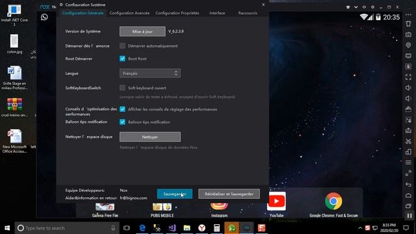Click the Android back arrow in sidebar
Viewport: 416px width, 234px height.
[x=408, y=184]
